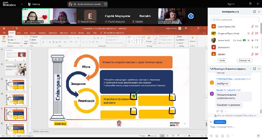This screenshot has width=262, height=139.
Task: Open the Design ribbon tab
Action: pyautogui.click(x=33, y=33)
